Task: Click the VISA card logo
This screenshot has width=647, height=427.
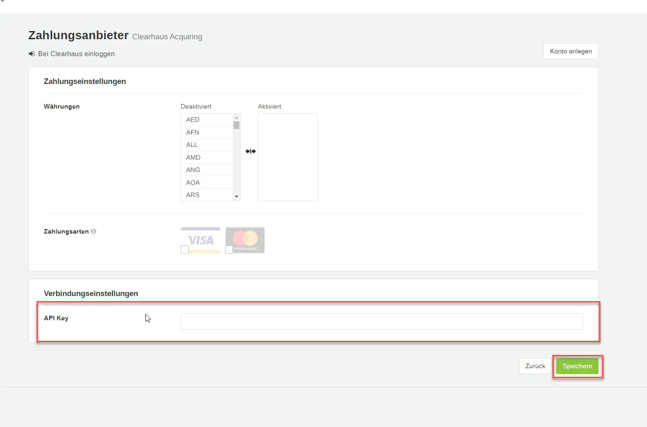Action: pos(201,239)
